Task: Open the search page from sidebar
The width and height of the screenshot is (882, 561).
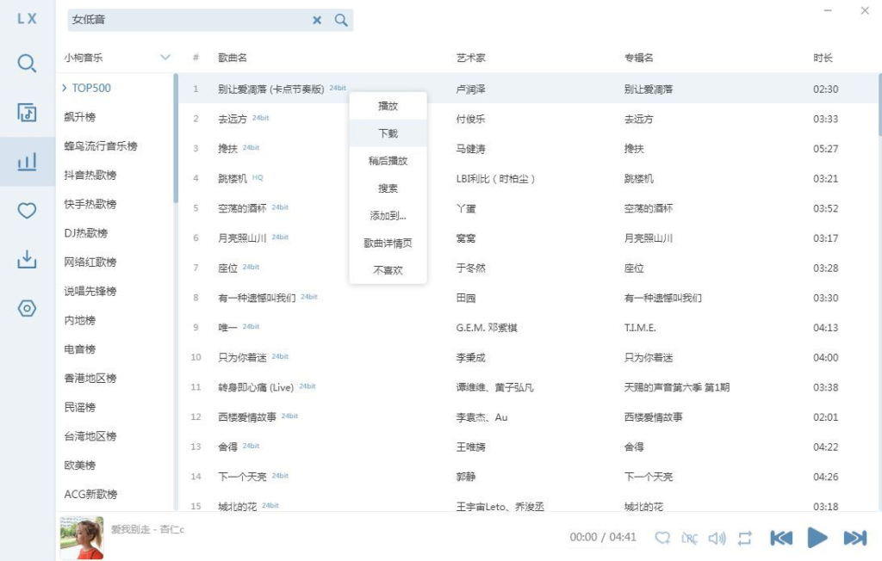Action: [x=27, y=63]
